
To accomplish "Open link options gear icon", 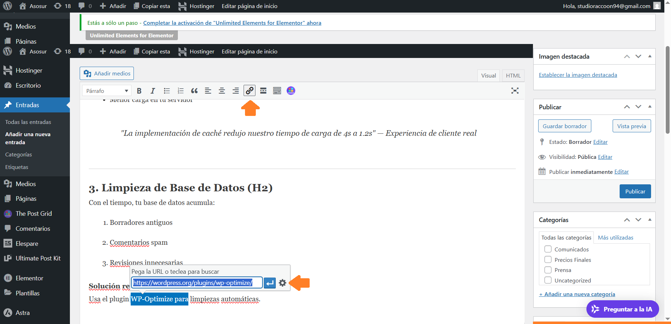I will click(x=283, y=283).
